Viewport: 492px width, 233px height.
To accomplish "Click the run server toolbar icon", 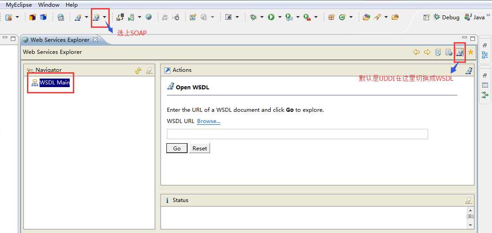I will point(131,17).
